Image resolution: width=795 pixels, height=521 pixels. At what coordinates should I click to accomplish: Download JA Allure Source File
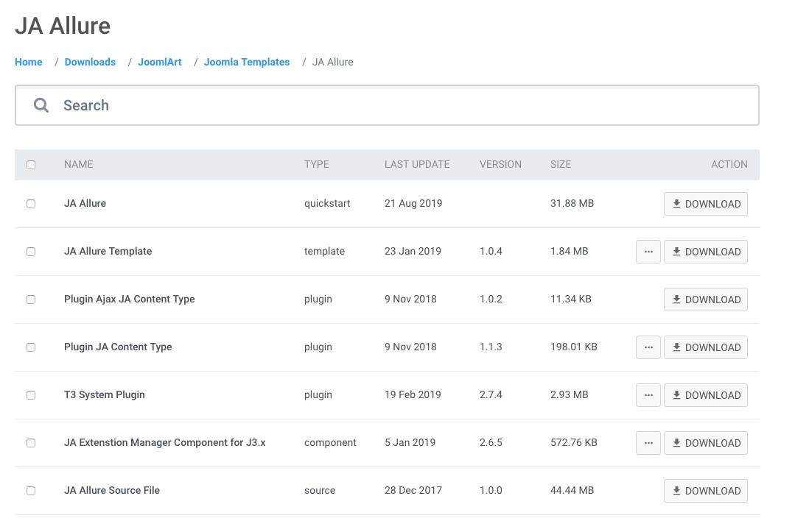point(705,491)
